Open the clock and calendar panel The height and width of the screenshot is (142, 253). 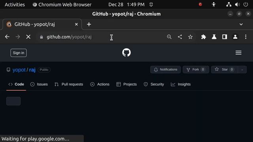[x=126, y=4]
